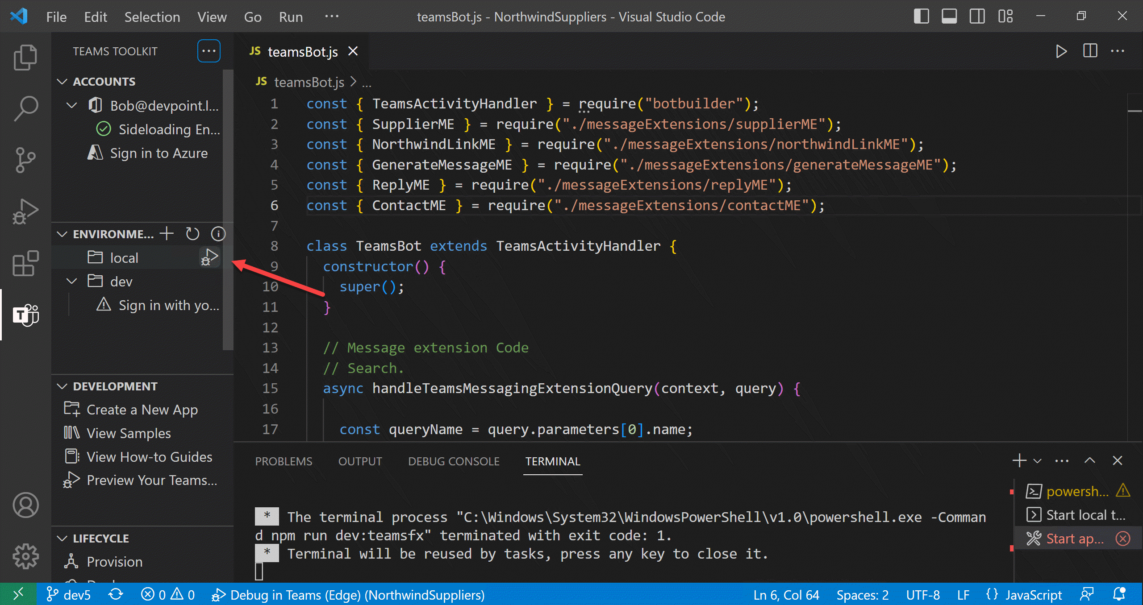This screenshot has height=605, width=1143.
Task: Select the PROBLEMS tab
Action: pos(284,461)
